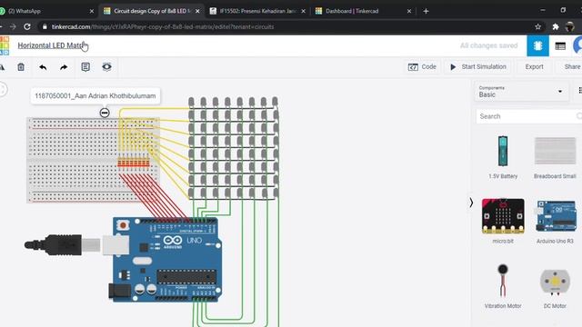Image resolution: width=582 pixels, height=327 pixels.
Task: Switch to component list view icon
Action: 560,46
